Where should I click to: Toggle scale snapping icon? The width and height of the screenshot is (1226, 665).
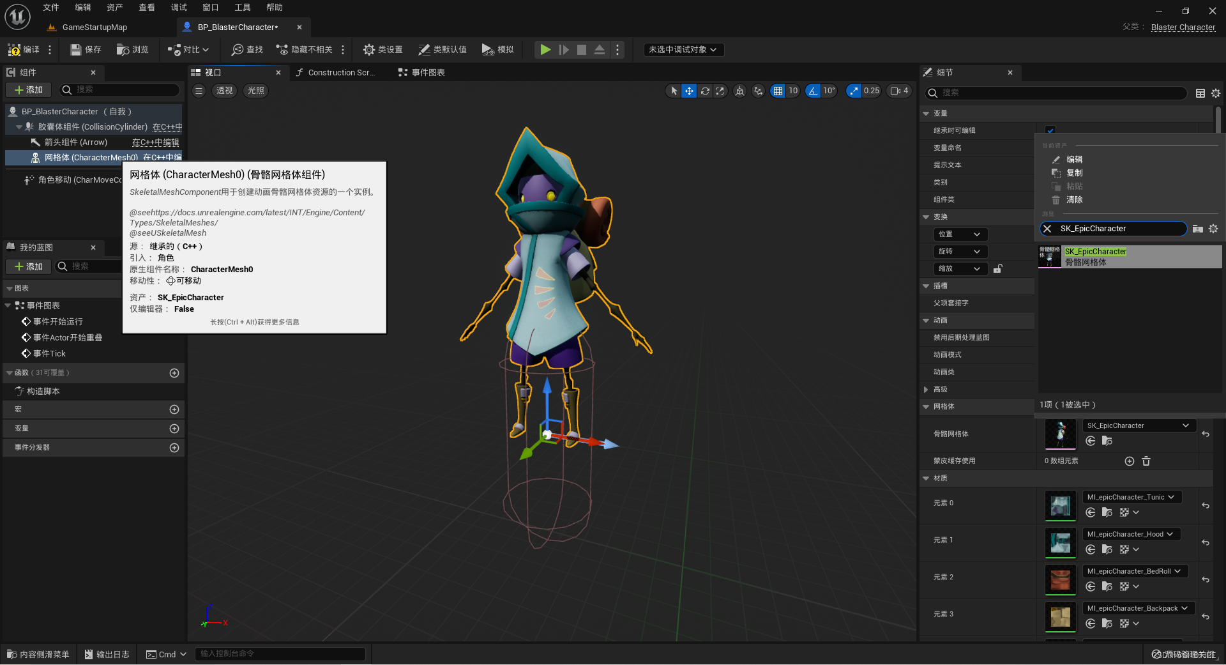(x=854, y=91)
